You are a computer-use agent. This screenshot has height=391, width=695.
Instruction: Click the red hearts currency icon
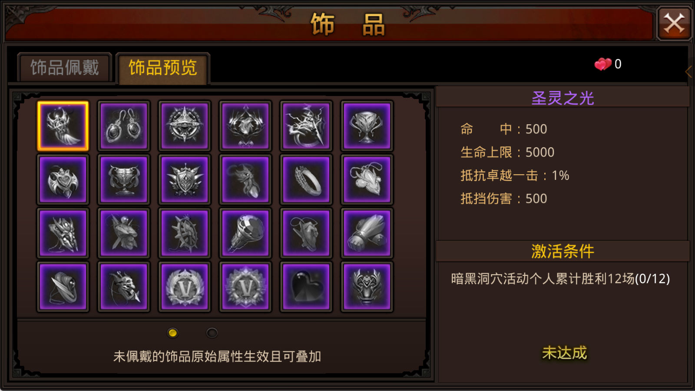[x=603, y=64]
